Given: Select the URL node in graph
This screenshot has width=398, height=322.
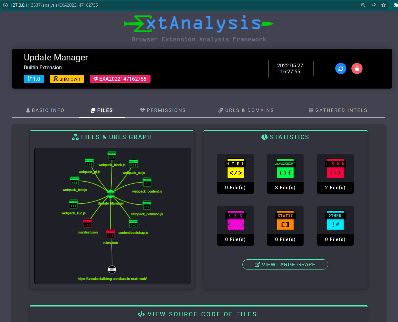Looking at the screenshot, I should 112,269.
